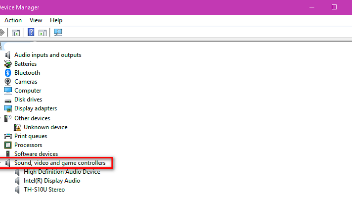Click the forward arrow toolbar icon

tap(2, 33)
